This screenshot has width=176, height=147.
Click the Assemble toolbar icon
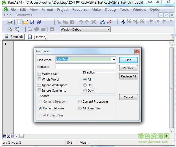click(30, 29)
